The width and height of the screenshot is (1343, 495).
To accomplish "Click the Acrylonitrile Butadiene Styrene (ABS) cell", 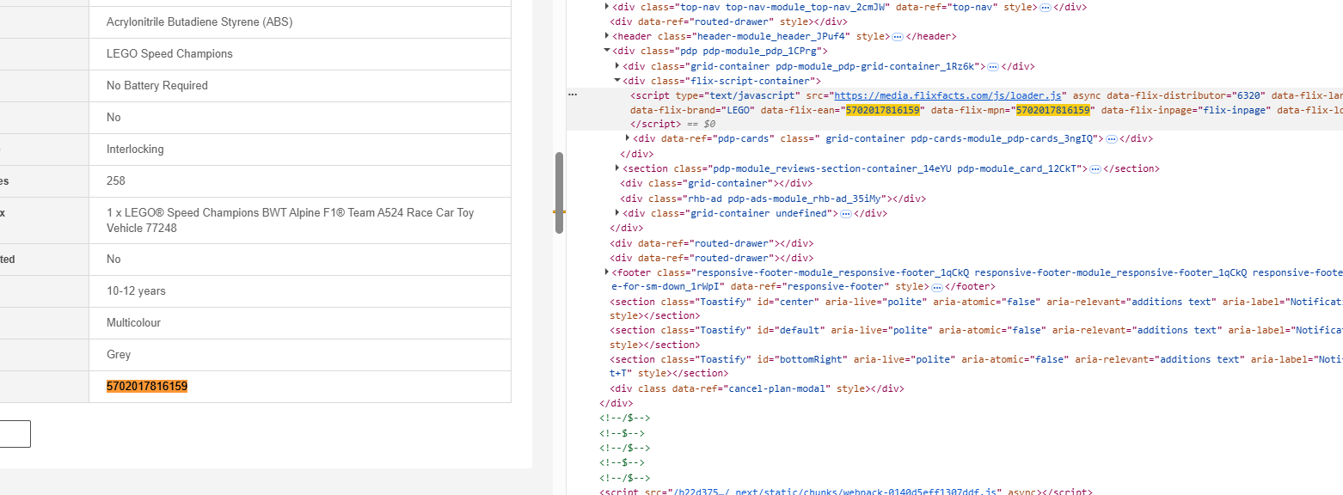I will 300,22.
